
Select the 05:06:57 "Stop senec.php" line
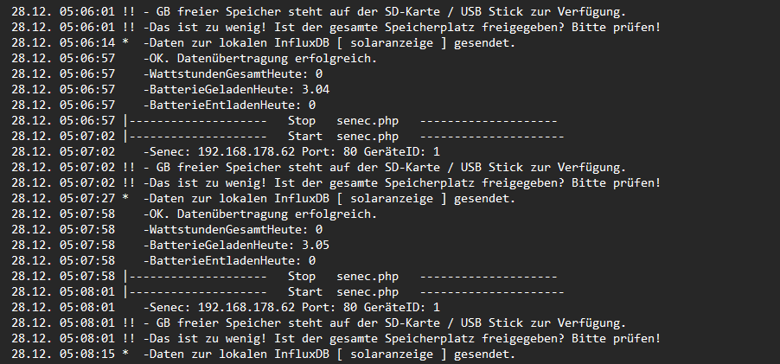(x=342, y=120)
